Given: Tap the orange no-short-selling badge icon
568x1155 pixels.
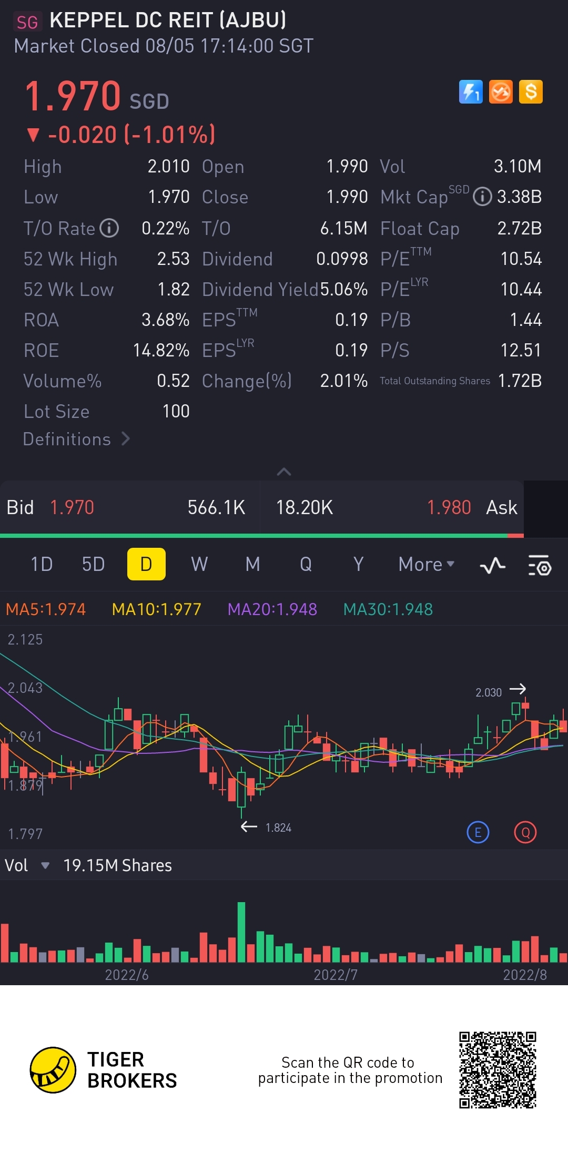Looking at the screenshot, I should click(x=501, y=92).
